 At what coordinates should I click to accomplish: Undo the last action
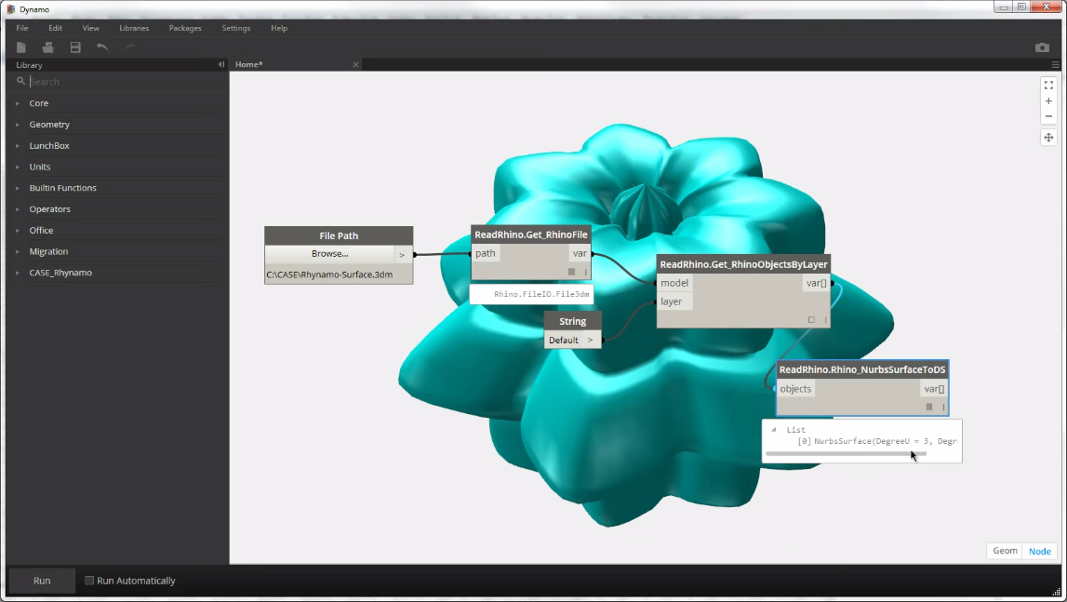(x=102, y=47)
